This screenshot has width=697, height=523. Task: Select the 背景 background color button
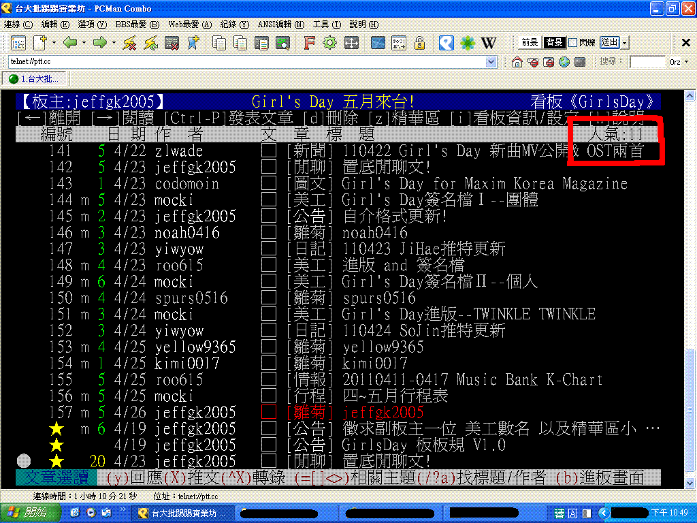[x=554, y=42]
